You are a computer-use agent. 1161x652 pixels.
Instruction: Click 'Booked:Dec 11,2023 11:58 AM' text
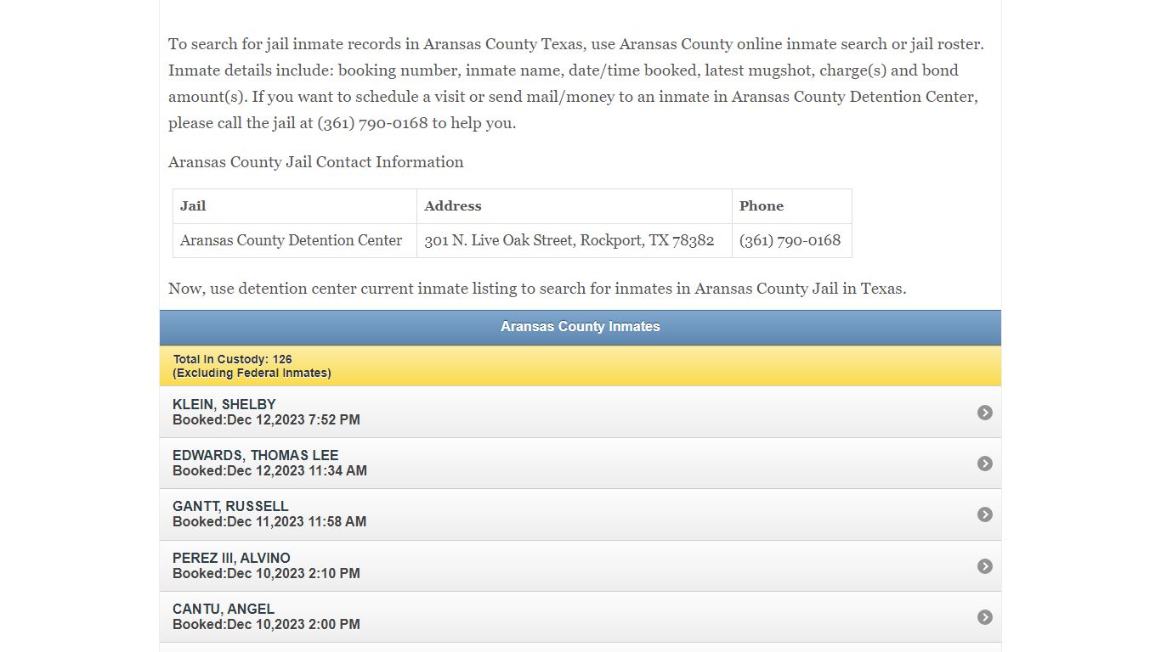pyautogui.click(x=269, y=522)
